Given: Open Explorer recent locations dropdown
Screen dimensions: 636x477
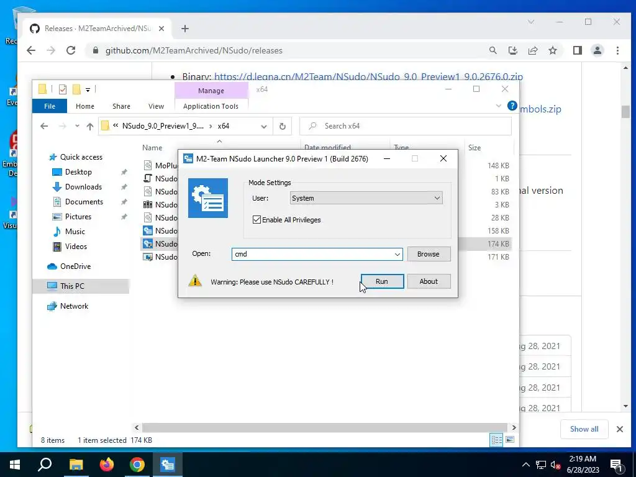Looking at the screenshot, I should 77,126.
